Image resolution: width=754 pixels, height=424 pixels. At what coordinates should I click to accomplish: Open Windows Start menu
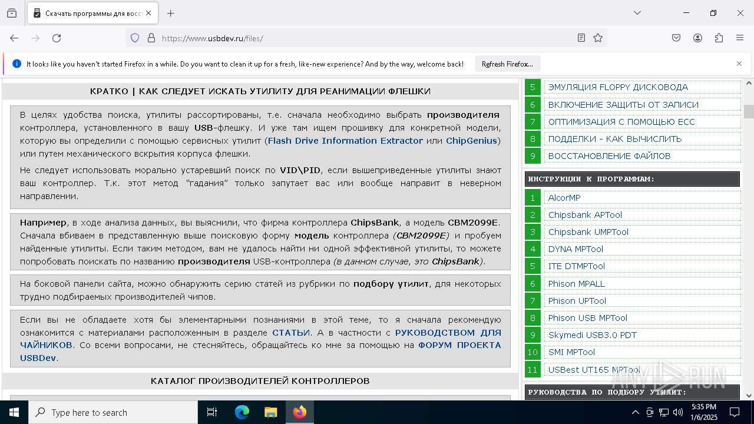point(14,412)
